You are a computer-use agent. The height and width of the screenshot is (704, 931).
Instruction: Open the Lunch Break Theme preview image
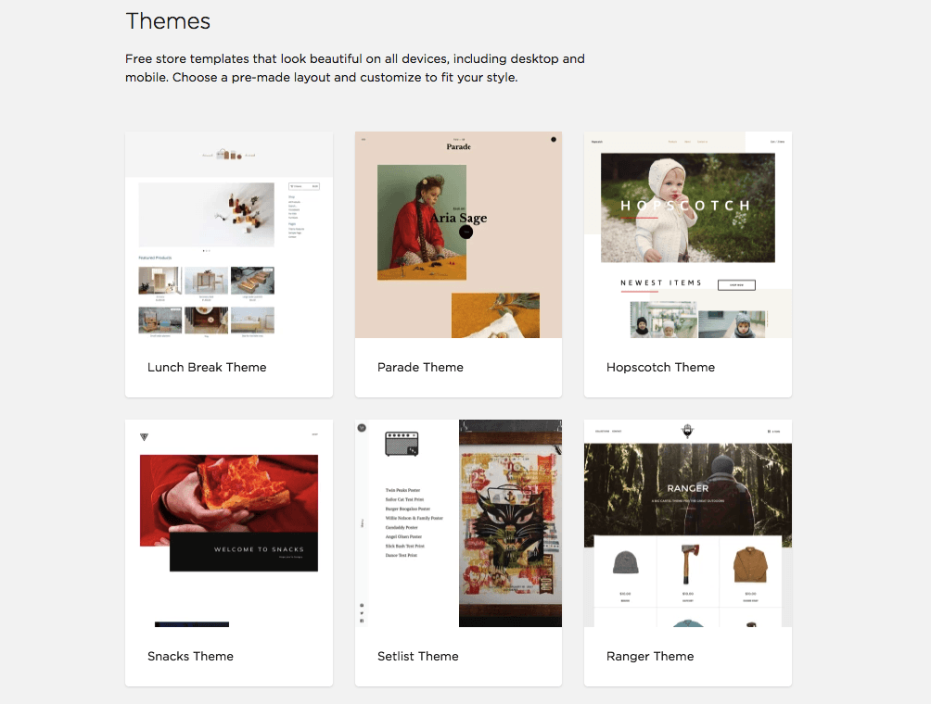[229, 235]
